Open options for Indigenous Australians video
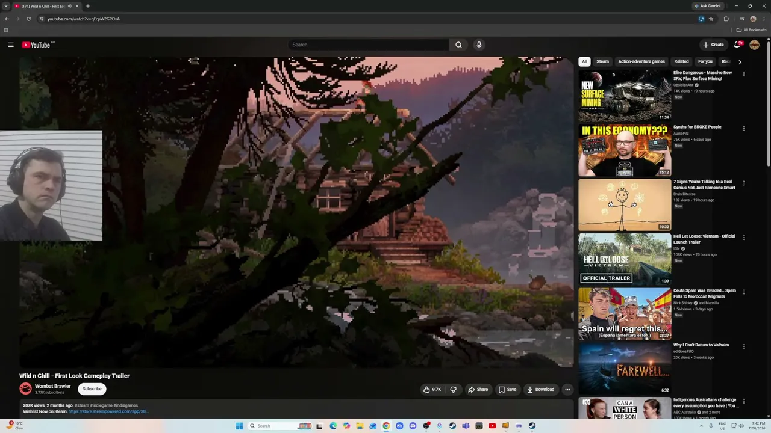 (x=744, y=401)
